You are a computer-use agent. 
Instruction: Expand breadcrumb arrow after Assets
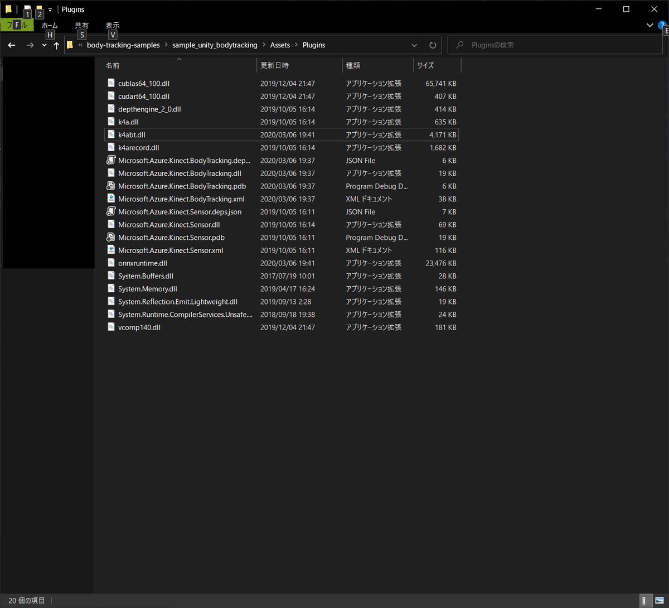point(296,45)
